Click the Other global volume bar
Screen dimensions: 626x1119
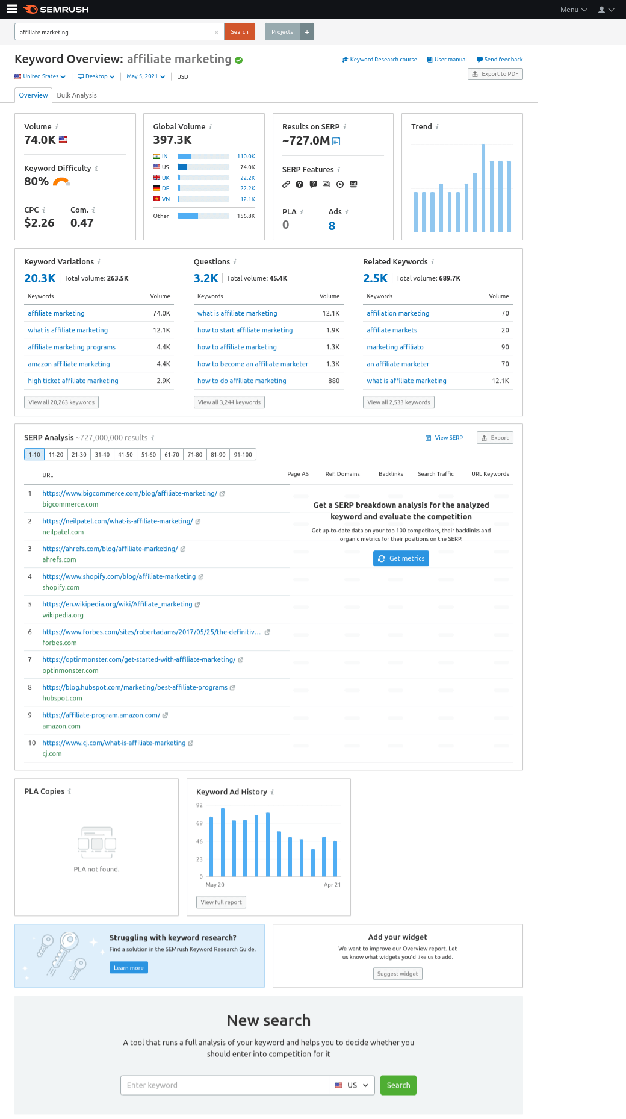pos(203,216)
